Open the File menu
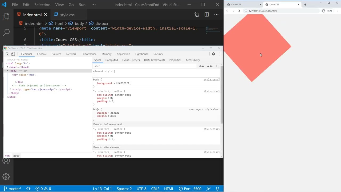Viewport: 341px width, 192px height. [15, 5]
